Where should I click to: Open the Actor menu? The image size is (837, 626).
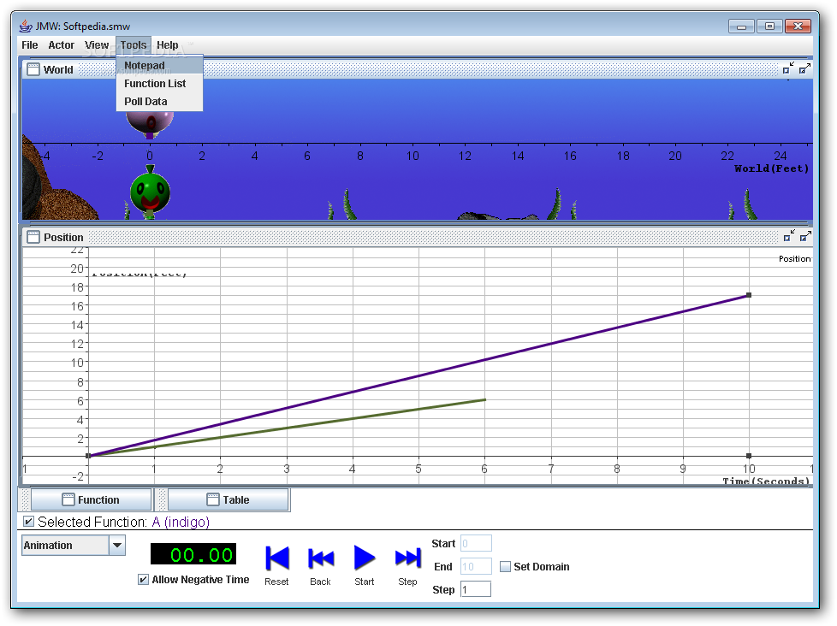[62, 45]
